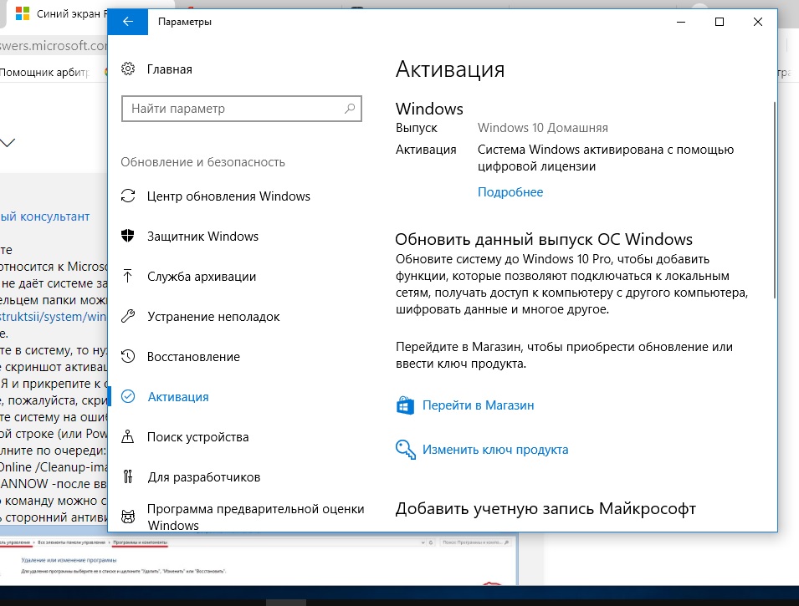Click the sync icon for Центр обновления Windows
Image resolution: width=799 pixels, height=606 pixels.
pos(128,196)
